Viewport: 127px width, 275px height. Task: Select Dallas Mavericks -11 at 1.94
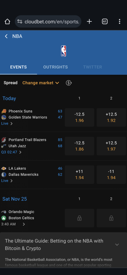[x=111, y=175]
